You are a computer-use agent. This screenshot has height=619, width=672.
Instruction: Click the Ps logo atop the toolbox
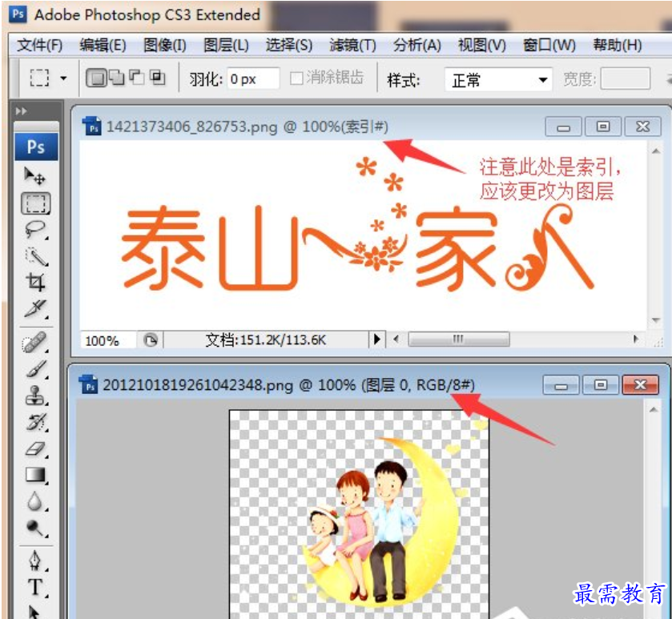tap(36, 147)
